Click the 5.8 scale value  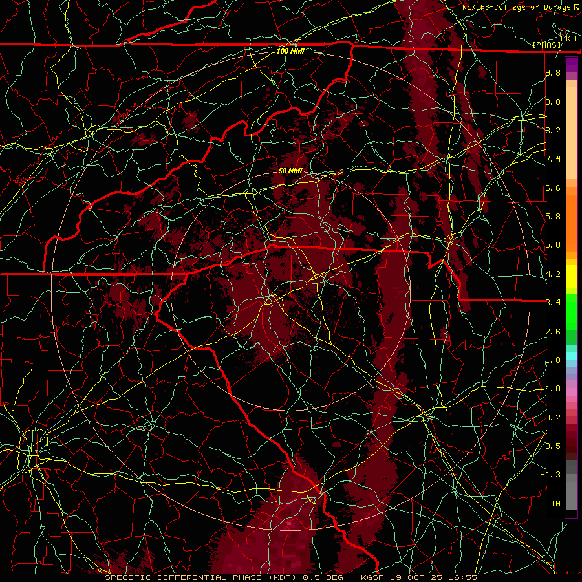553,216
